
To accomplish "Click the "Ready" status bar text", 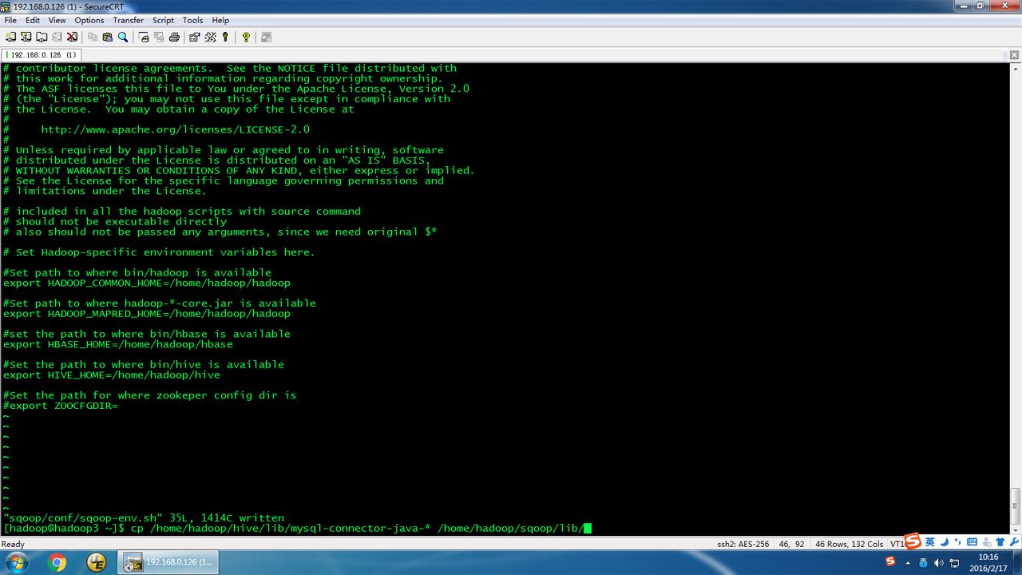I will [x=13, y=544].
